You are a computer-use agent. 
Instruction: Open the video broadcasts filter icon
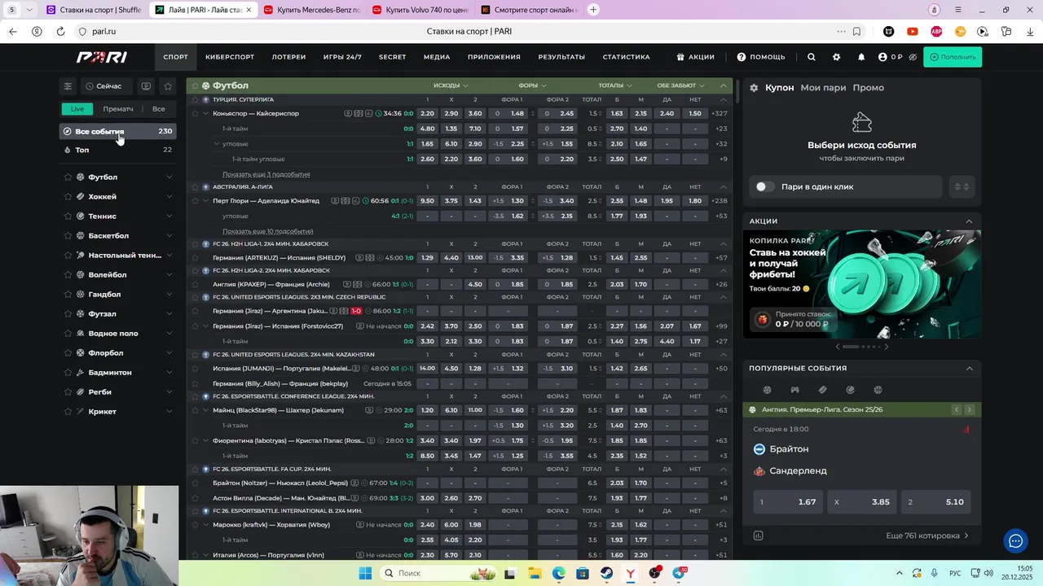pos(146,85)
